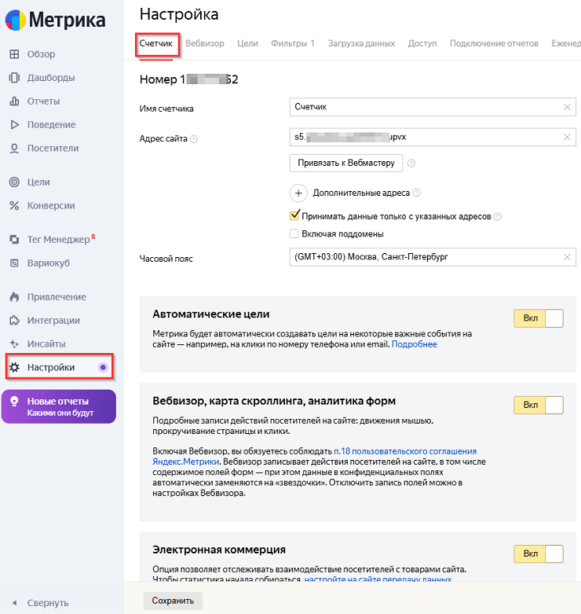Open the Посетители section icon

(14, 148)
